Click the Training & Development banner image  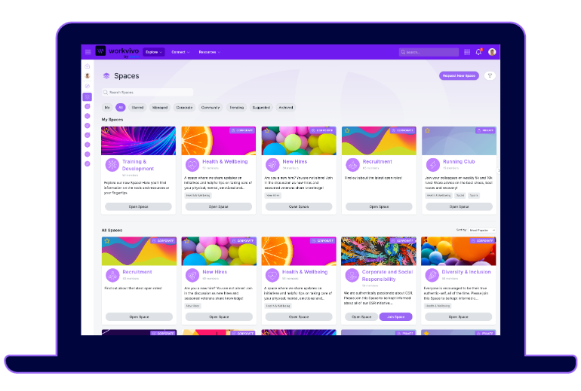click(x=138, y=141)
